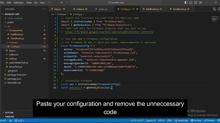This screenshot has width=220, height=123.
Task: Expand the public folder
Action: (x=11, y=22)
